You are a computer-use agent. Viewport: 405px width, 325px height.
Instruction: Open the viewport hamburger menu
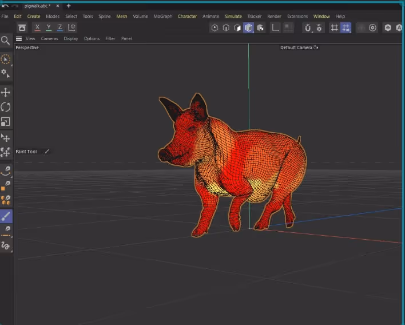point(19,39)
